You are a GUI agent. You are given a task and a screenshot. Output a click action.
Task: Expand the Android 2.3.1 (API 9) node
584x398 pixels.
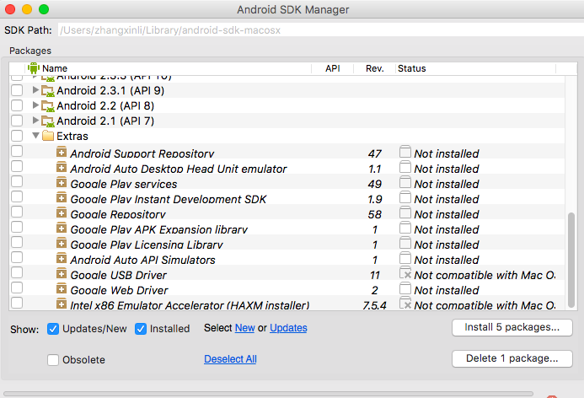click(35, 90)
